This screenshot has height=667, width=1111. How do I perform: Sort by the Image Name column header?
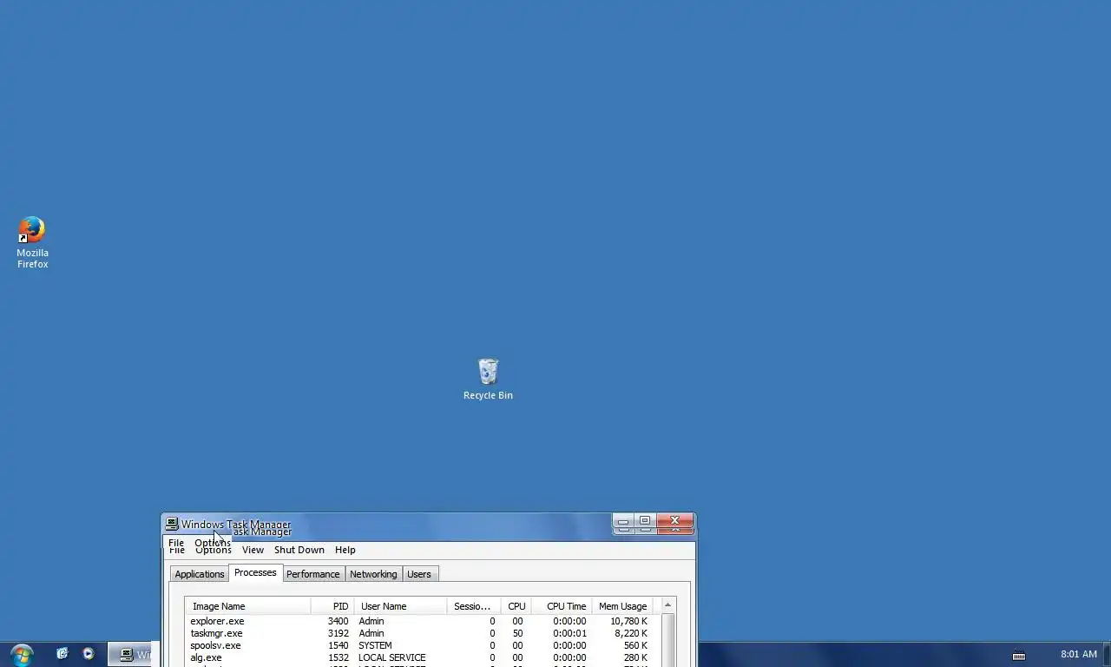(x=247, y=606)
